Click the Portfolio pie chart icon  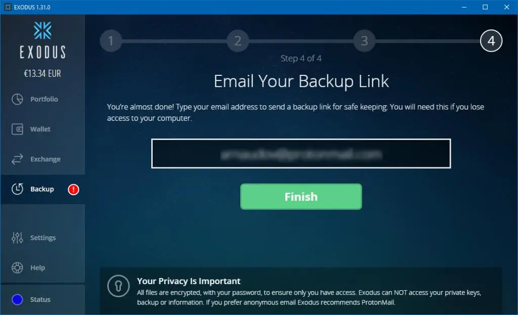pyautogui.click(x=17, y=99)
